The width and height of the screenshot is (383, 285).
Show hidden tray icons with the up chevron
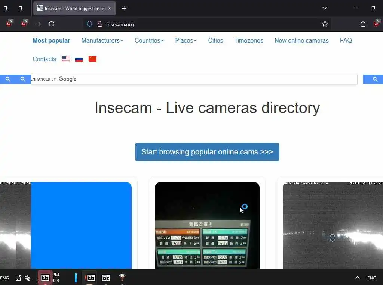pos(357,278)
